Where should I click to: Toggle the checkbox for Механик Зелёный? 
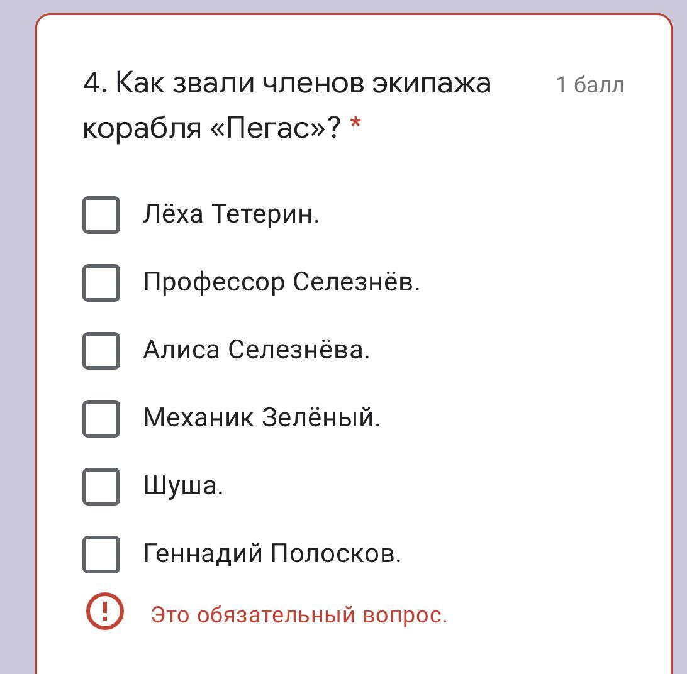pos(101,418)
